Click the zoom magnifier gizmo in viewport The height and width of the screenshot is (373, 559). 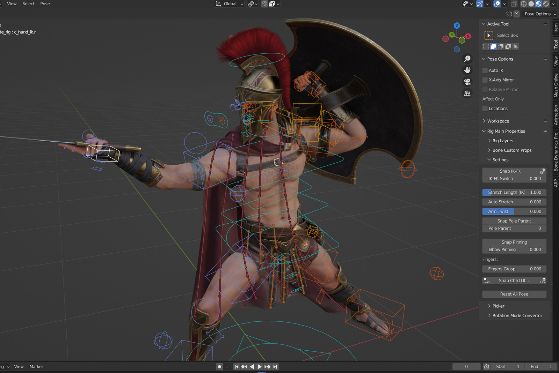[467, 58]
